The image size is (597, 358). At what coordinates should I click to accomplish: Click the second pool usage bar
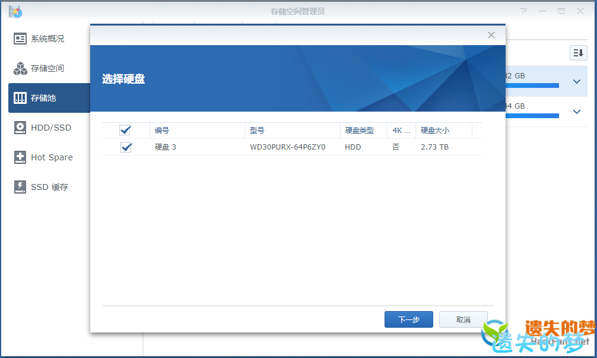point(532,116)
